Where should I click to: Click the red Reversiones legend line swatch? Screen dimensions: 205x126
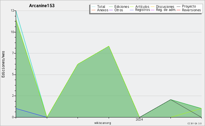178,10
